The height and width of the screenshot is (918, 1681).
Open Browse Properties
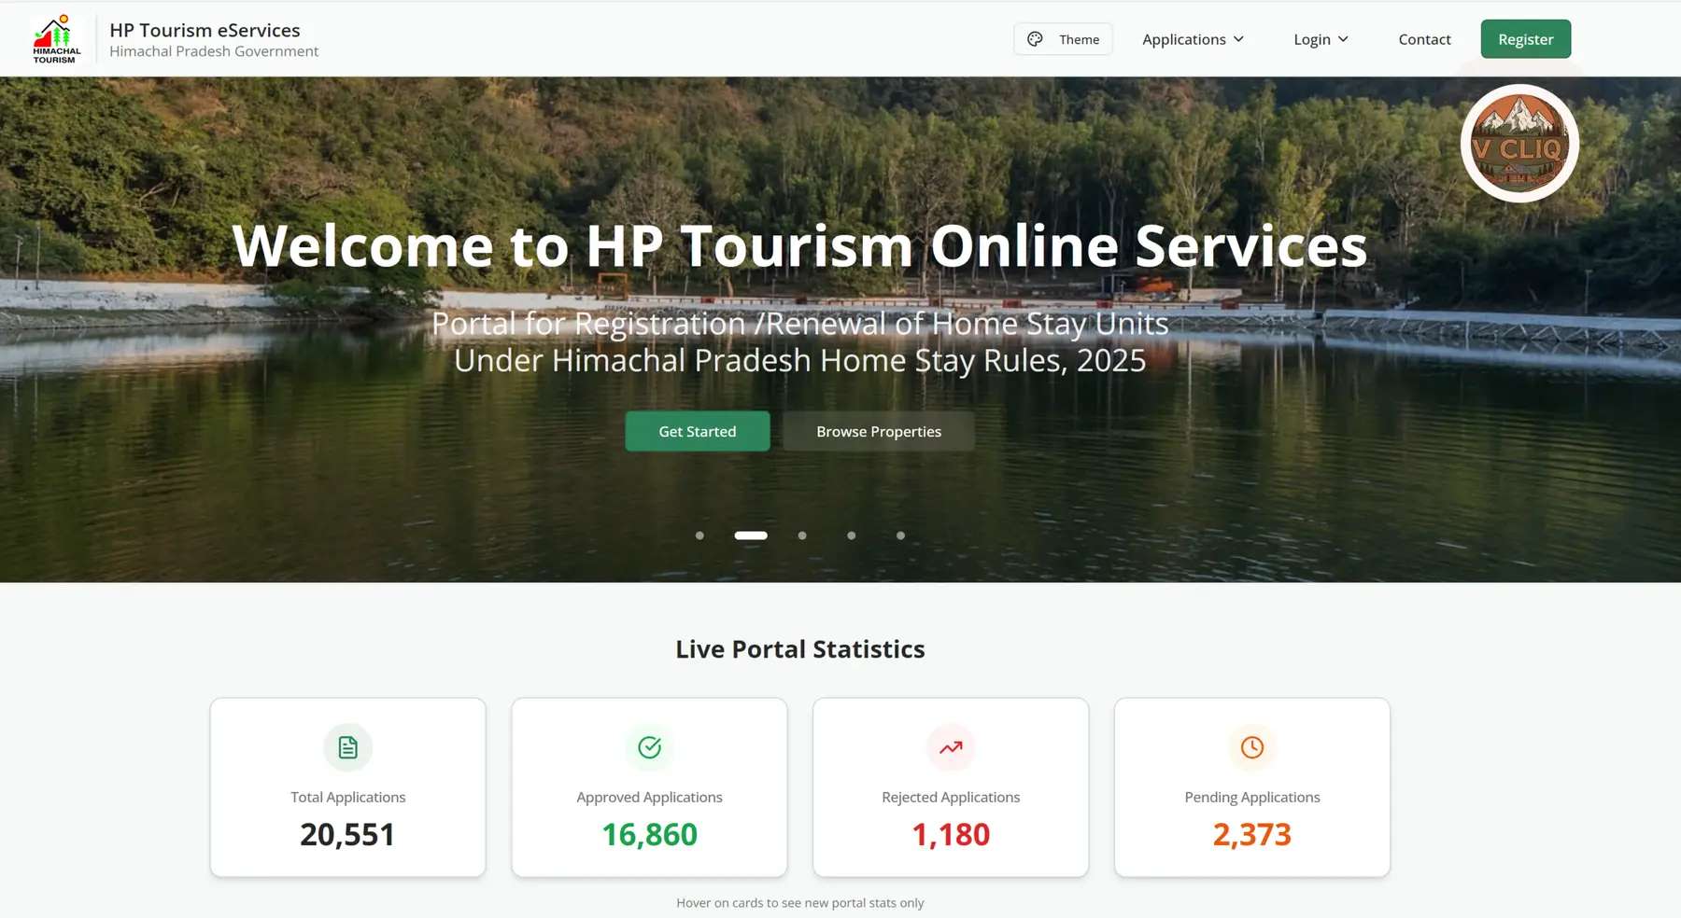point(877,431)
